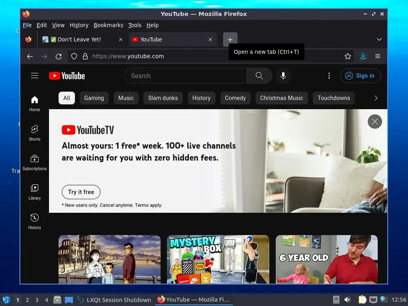Switch to workspace 2 in taskbar

click(x=27, y=300)
